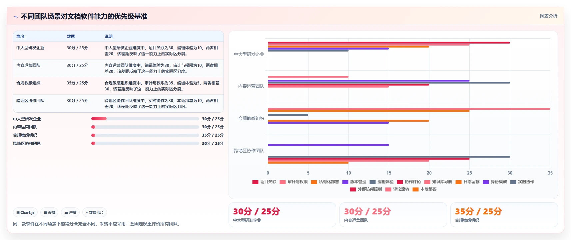The height and width of the screenshot is (240, 571).
Task: Click the progress bar for 内容运营团队
Action: (145, 127)
